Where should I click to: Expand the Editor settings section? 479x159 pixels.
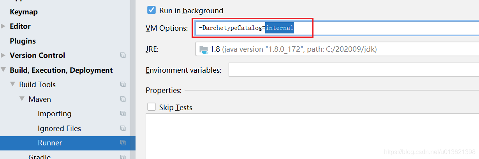4,26
